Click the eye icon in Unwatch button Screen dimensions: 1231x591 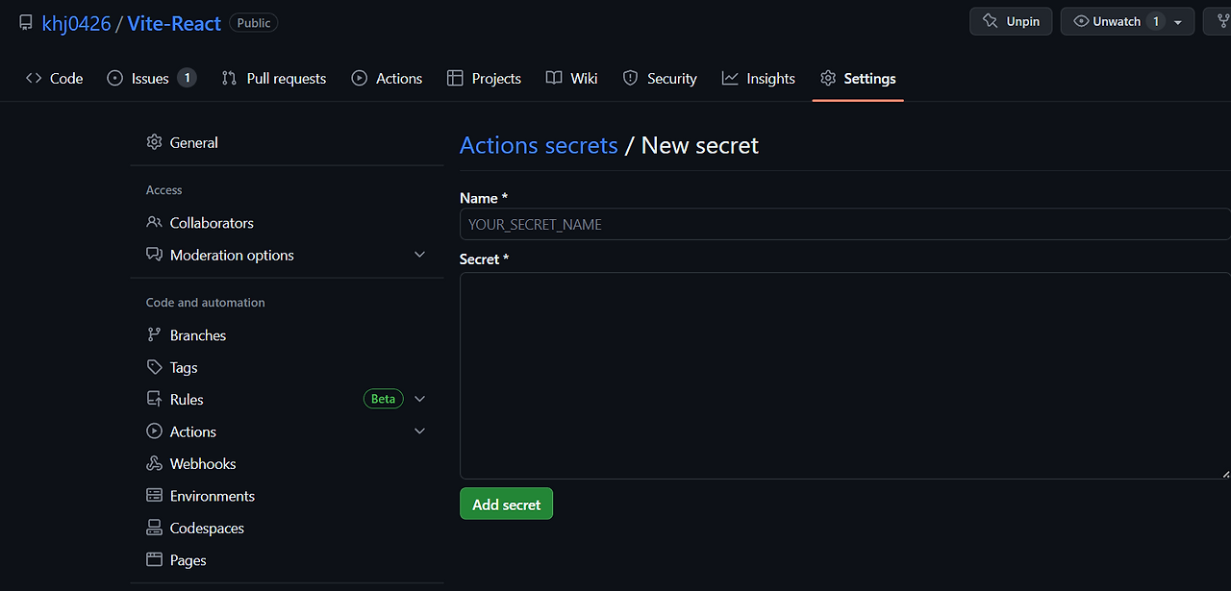tap(1081, 21)
